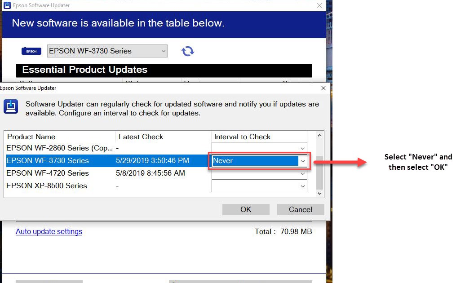Screen dimensions: 474x283
Task: Click the product list scrollbar up arrow
Action: click(x=319, y=136)
